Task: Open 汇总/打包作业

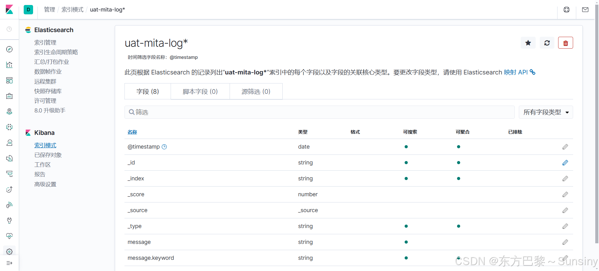Action: (51, 62)
